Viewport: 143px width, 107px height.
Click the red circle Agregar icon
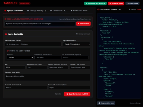(5, 11)
